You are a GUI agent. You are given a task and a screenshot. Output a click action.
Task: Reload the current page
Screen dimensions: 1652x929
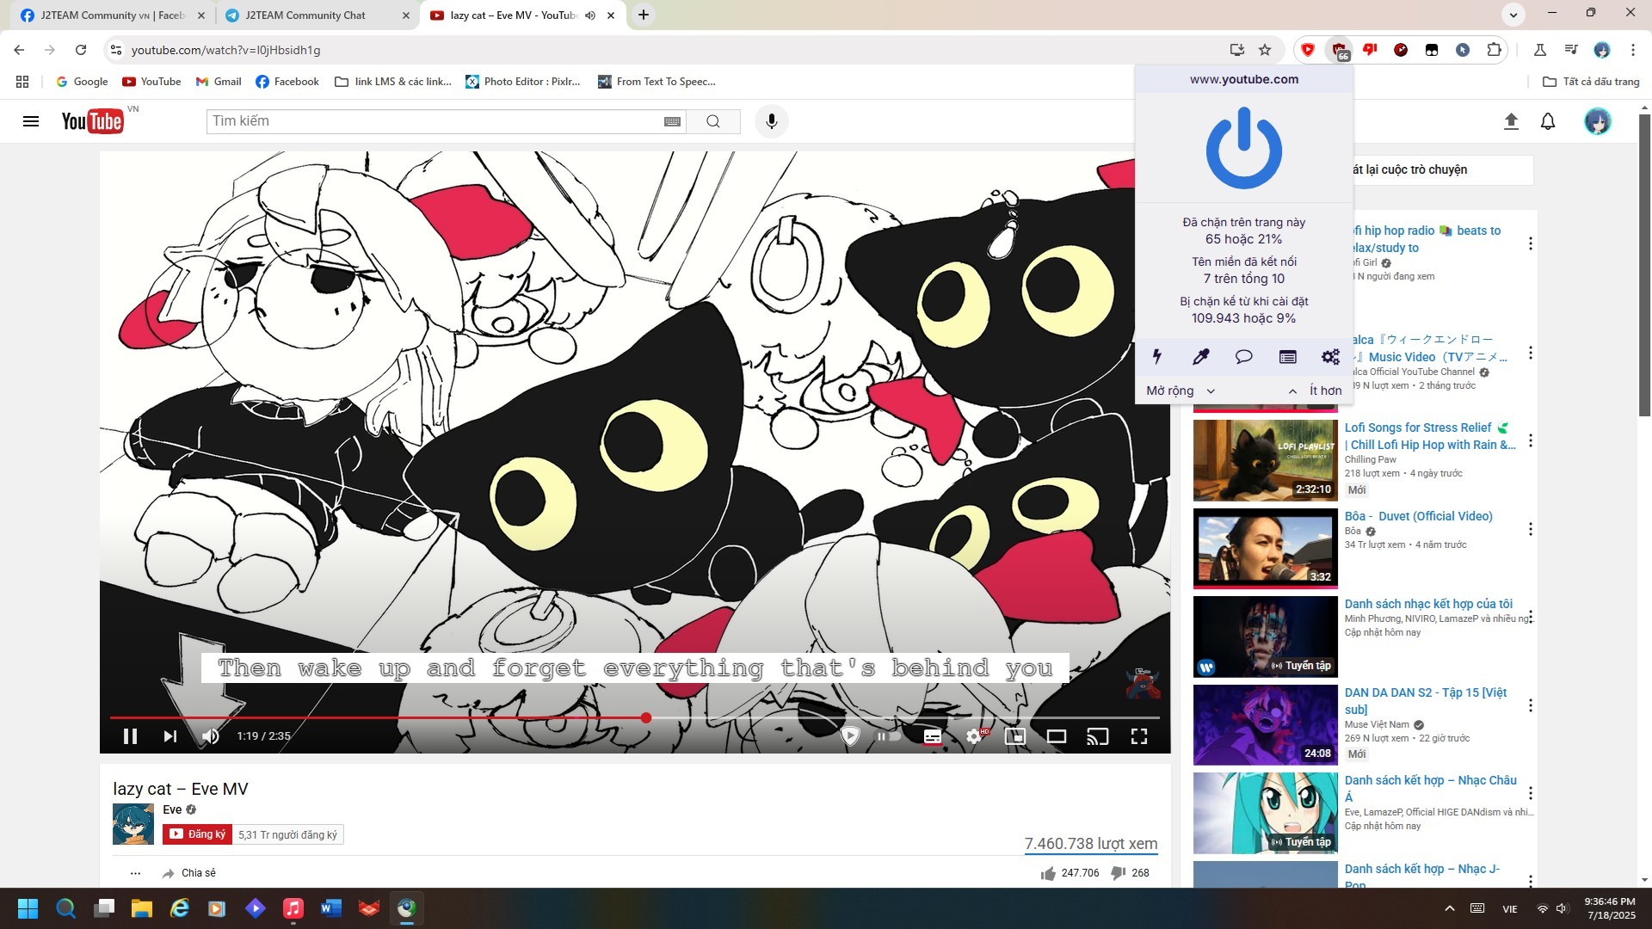pos(81,50)
